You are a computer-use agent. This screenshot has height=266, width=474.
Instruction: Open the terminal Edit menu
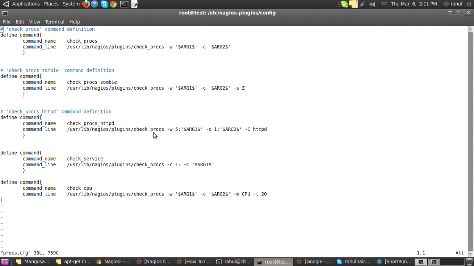[20, 22]
